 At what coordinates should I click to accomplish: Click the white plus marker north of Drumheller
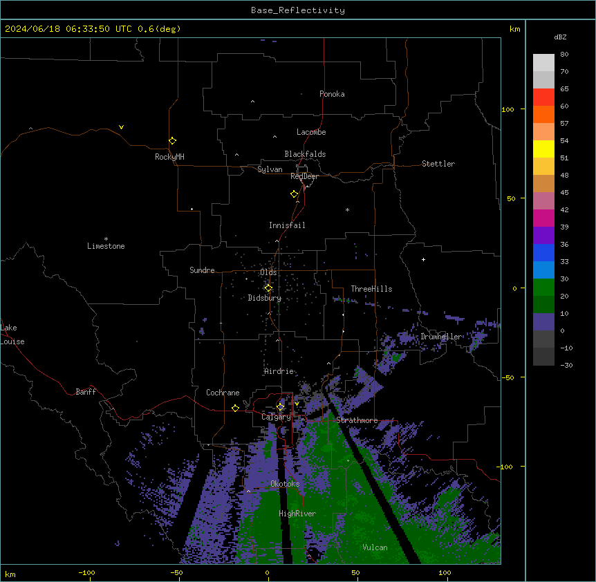point(423,259)
